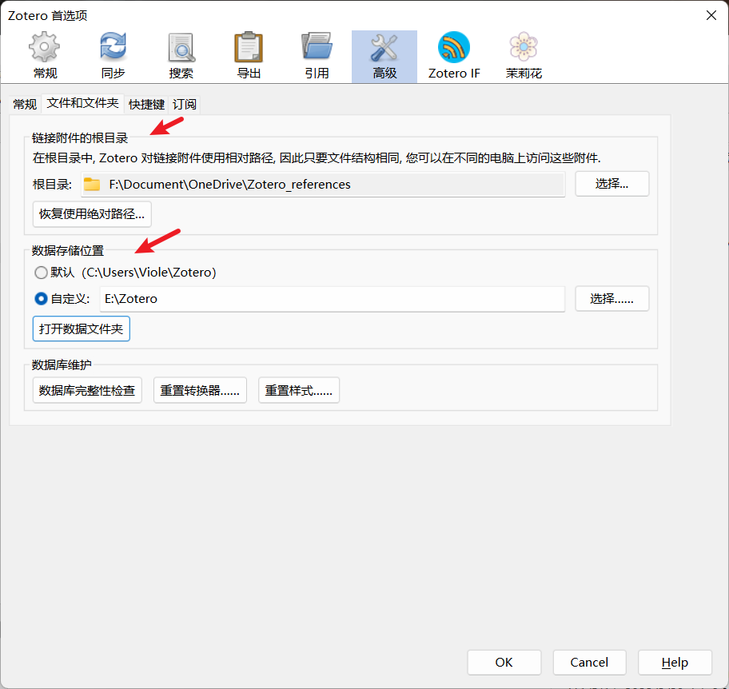Click 重置转换器...... reset translators button
The width and height of the screenshot is (729, 689).
tap(200, 390)
